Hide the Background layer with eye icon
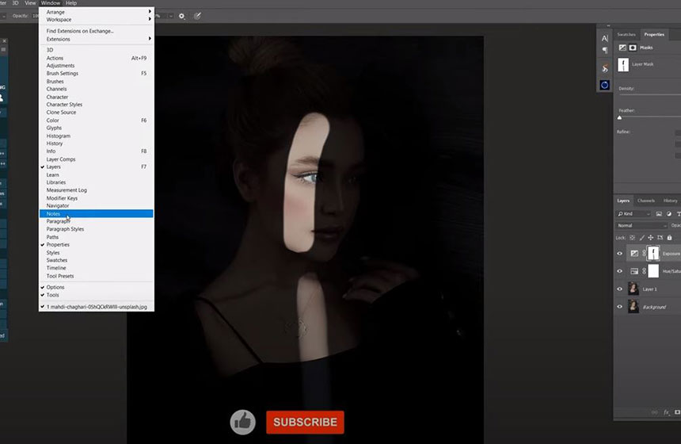Image resolution: width=681 pixels, height=444 pixels. pyautogui.click(x=620, y=307)
